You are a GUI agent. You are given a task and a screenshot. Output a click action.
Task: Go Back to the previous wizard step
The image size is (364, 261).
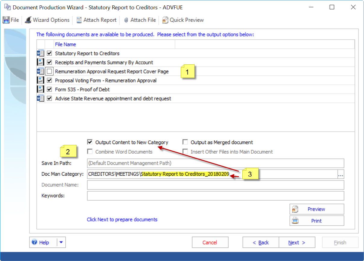point(261,243)
